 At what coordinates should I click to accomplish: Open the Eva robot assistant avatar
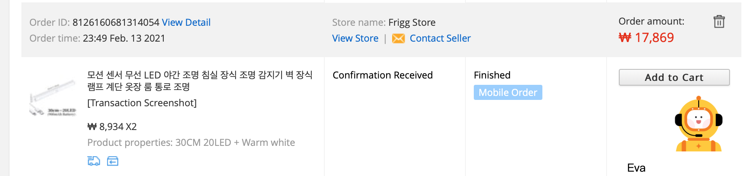[698, 124]
